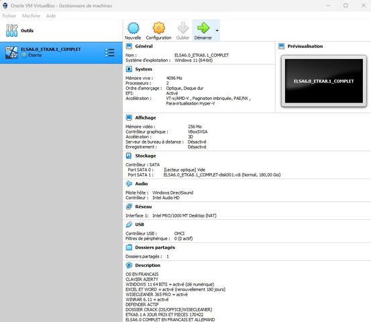
Task: Click the Affichage monitor icon
Action: coord(129,117)
